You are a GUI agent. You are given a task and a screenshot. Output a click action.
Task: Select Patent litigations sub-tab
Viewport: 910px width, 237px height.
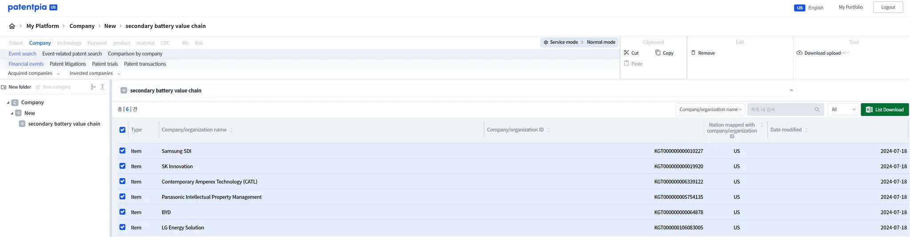pyautogui.click(x=68, y=64)
